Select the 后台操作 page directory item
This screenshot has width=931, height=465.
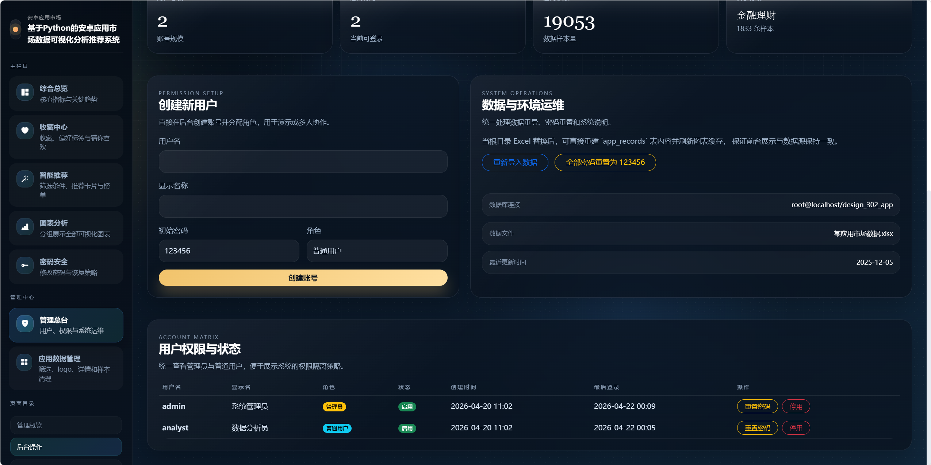(66, 447)
